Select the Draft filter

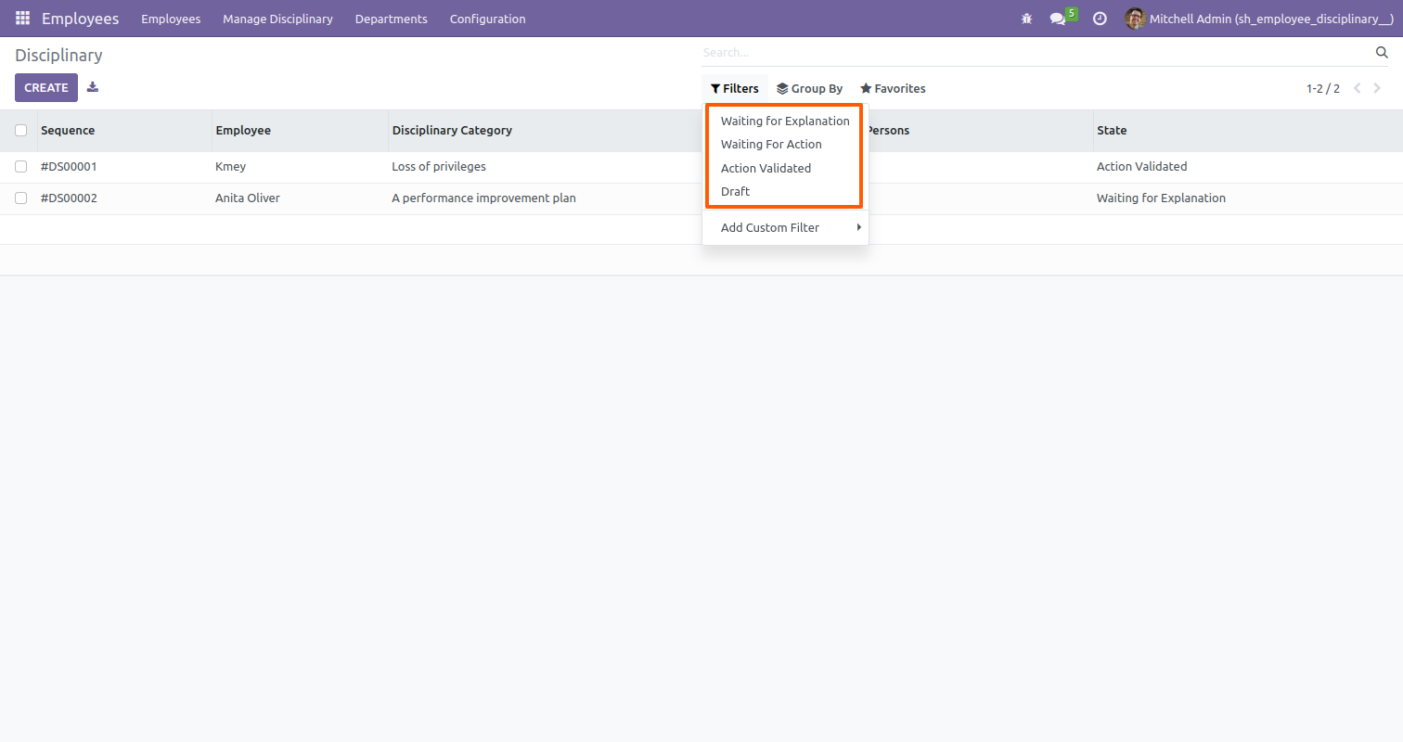pos(735,191)
